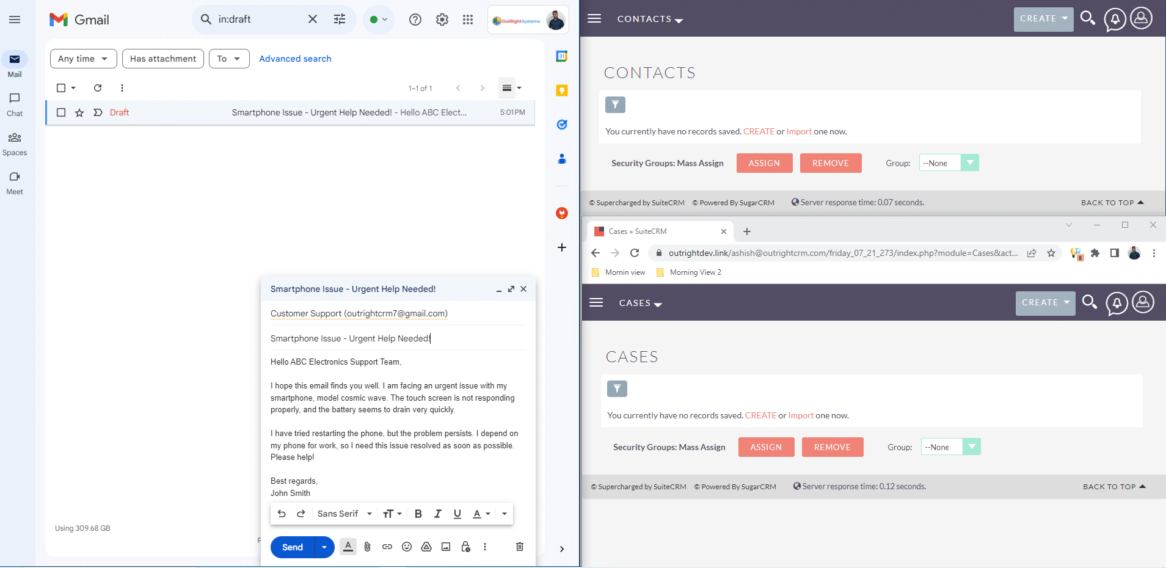1166x568 pixels.
Task: Toggle bold formatting in compose
Action: point(418,514)
